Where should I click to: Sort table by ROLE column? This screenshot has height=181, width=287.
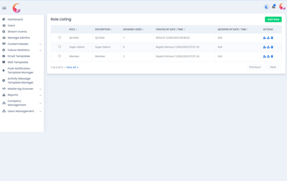(73, 29)
